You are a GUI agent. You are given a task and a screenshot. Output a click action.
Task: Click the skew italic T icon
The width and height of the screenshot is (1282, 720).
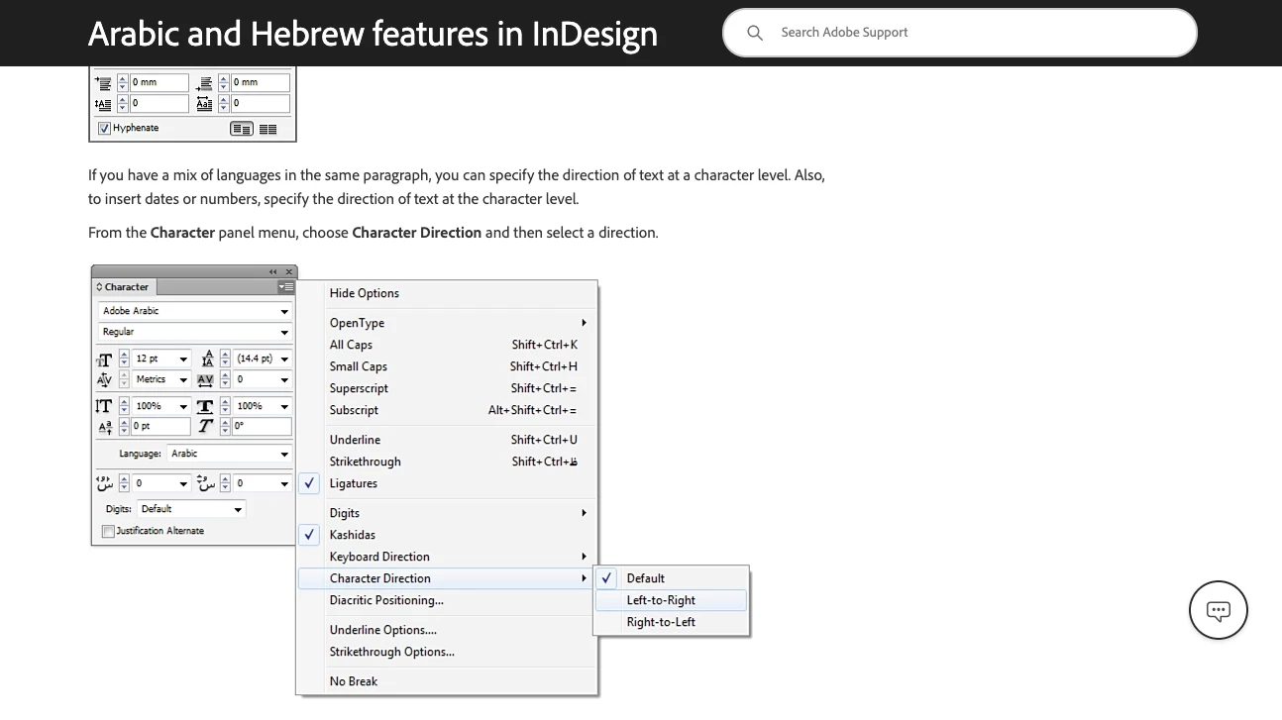pyautogui.click(x=205, y=427)
